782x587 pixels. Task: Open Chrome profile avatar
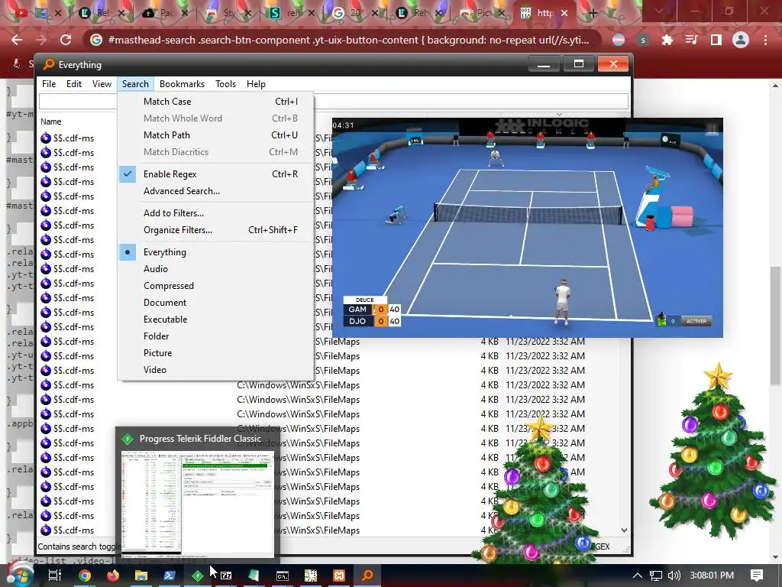(741, 40)
